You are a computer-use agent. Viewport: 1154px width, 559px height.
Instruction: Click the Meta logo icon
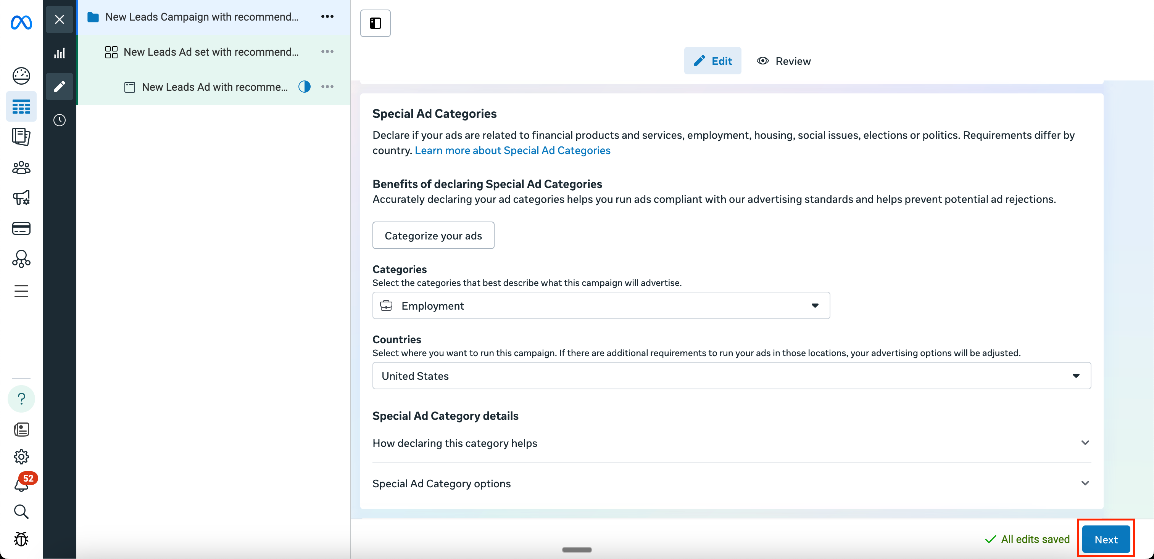(x=21, y=22)
